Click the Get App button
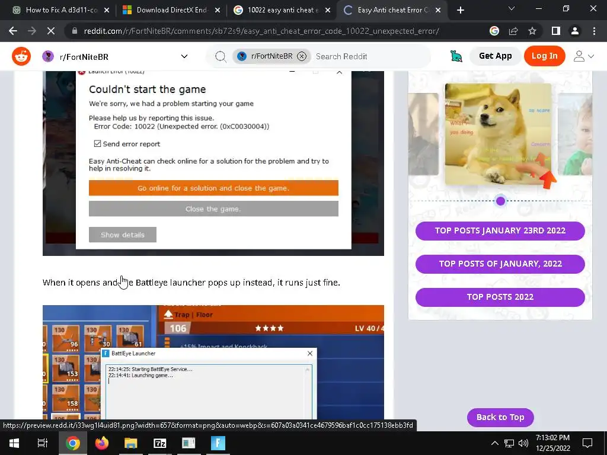Screen dimensions: 607x455 coord(495,56)
